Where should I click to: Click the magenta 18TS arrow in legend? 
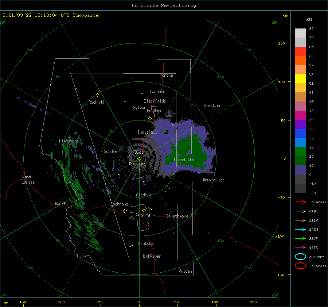pyautogui.click(x=300, y=248)
